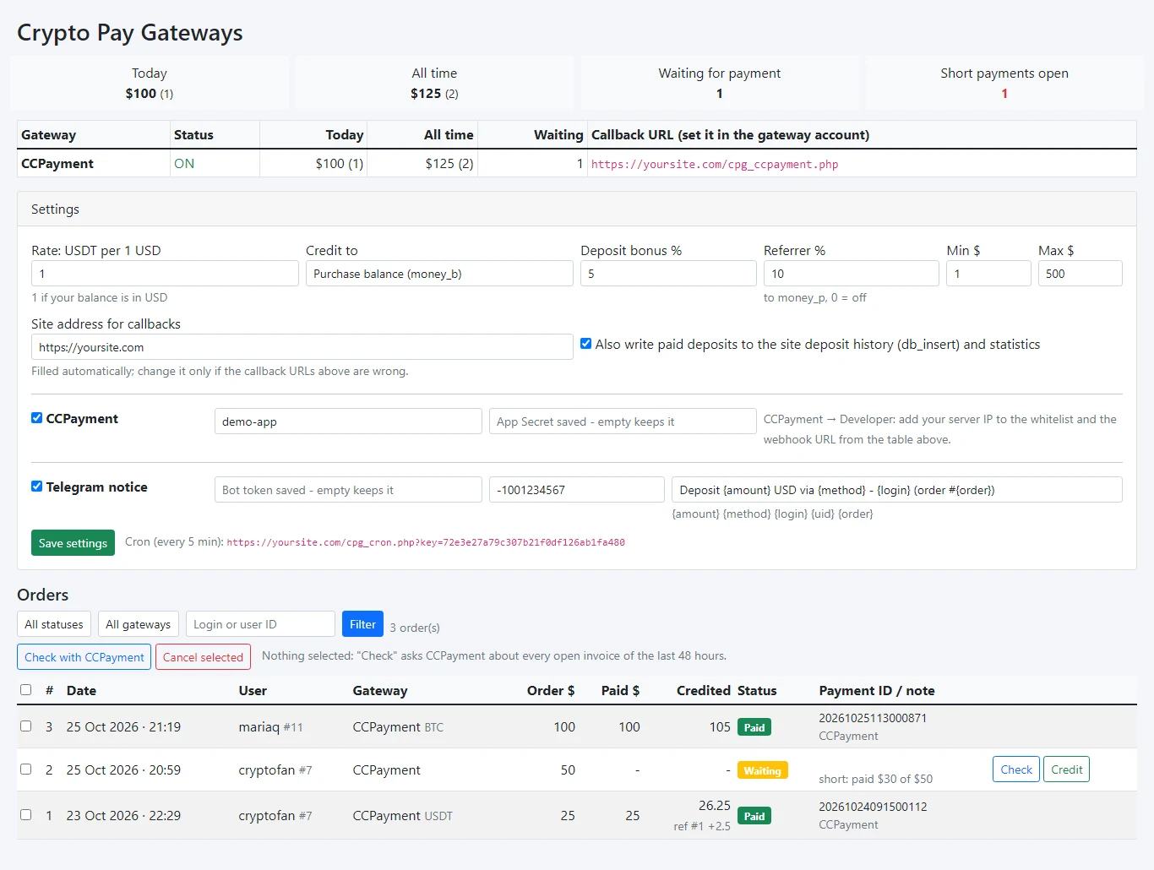Edit the Telegram chat ID field

577,490
